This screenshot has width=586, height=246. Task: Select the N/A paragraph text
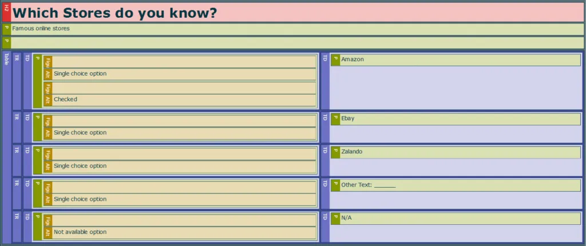click(x=346, y=218)
